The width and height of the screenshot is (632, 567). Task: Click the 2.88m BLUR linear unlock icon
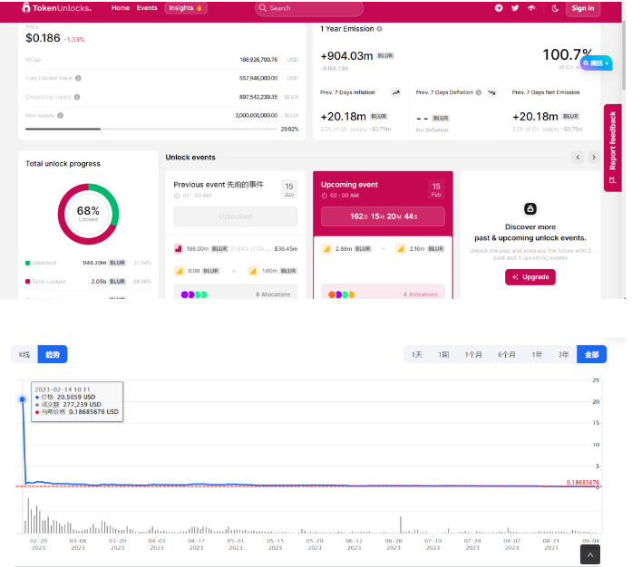326,249
